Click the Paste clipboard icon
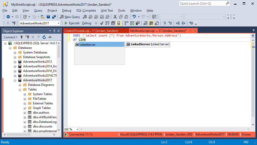Viewport: 257px width, 145px height. point(126,17)
